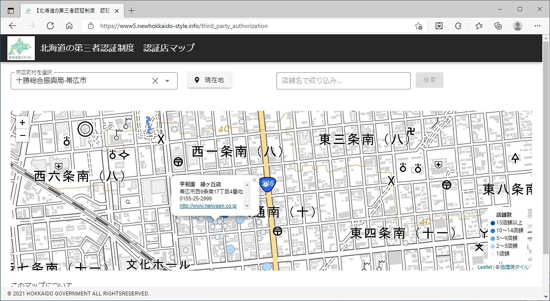Open a new browser tab

pos(132,10)
